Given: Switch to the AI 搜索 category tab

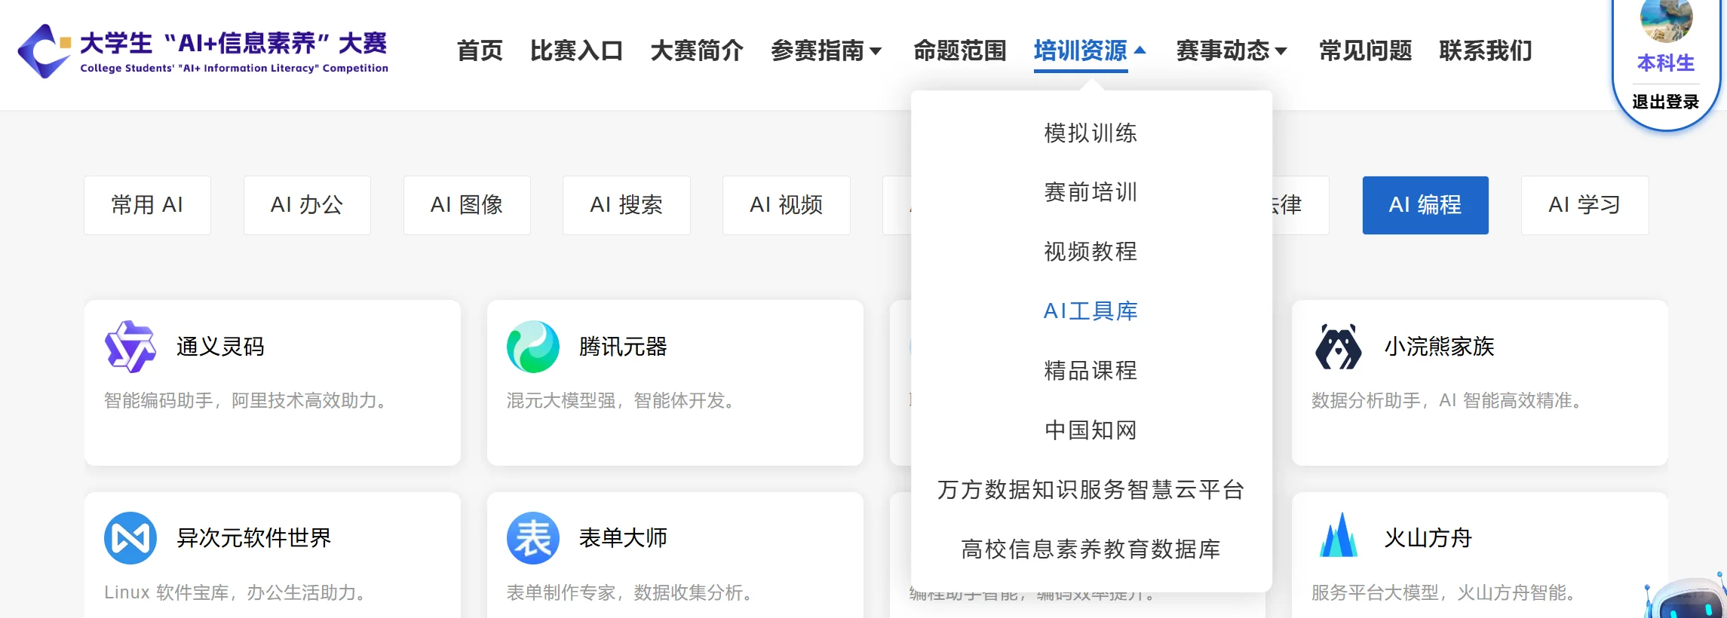Looking at the screenshot, I should [x=627, y=205].
